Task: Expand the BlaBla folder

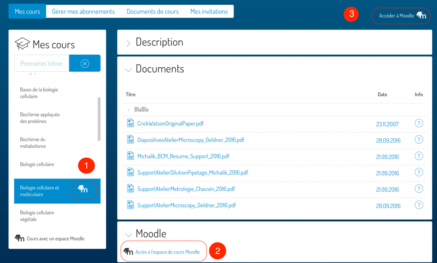Action: pos(129,110)
